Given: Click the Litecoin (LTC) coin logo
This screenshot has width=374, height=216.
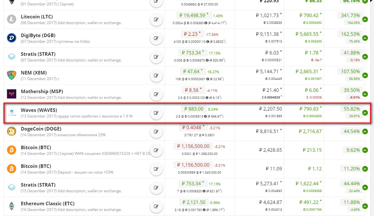Looking at the screenshot, I should pos(11,19).
